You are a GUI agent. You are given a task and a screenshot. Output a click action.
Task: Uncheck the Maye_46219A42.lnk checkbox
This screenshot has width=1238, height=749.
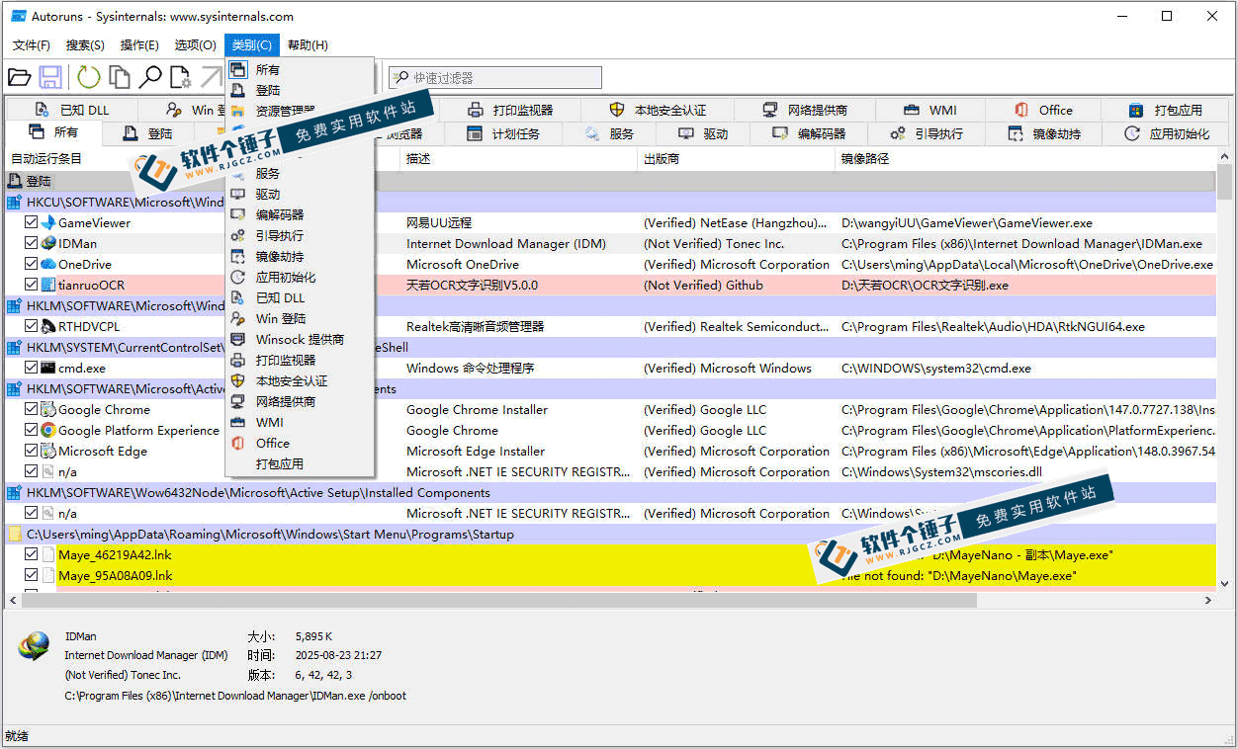[32, 555]
